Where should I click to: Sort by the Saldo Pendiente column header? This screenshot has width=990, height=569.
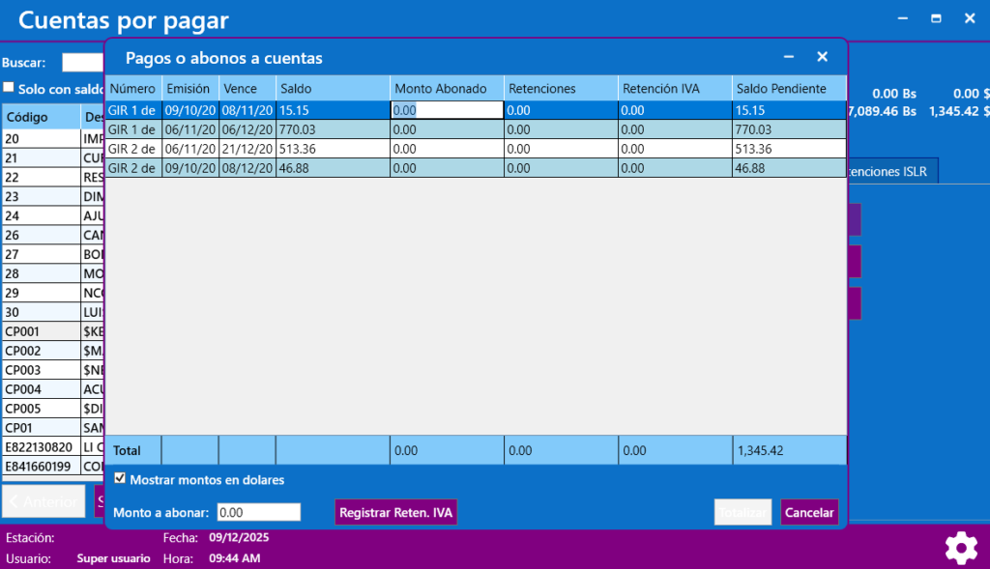(788, 88)
